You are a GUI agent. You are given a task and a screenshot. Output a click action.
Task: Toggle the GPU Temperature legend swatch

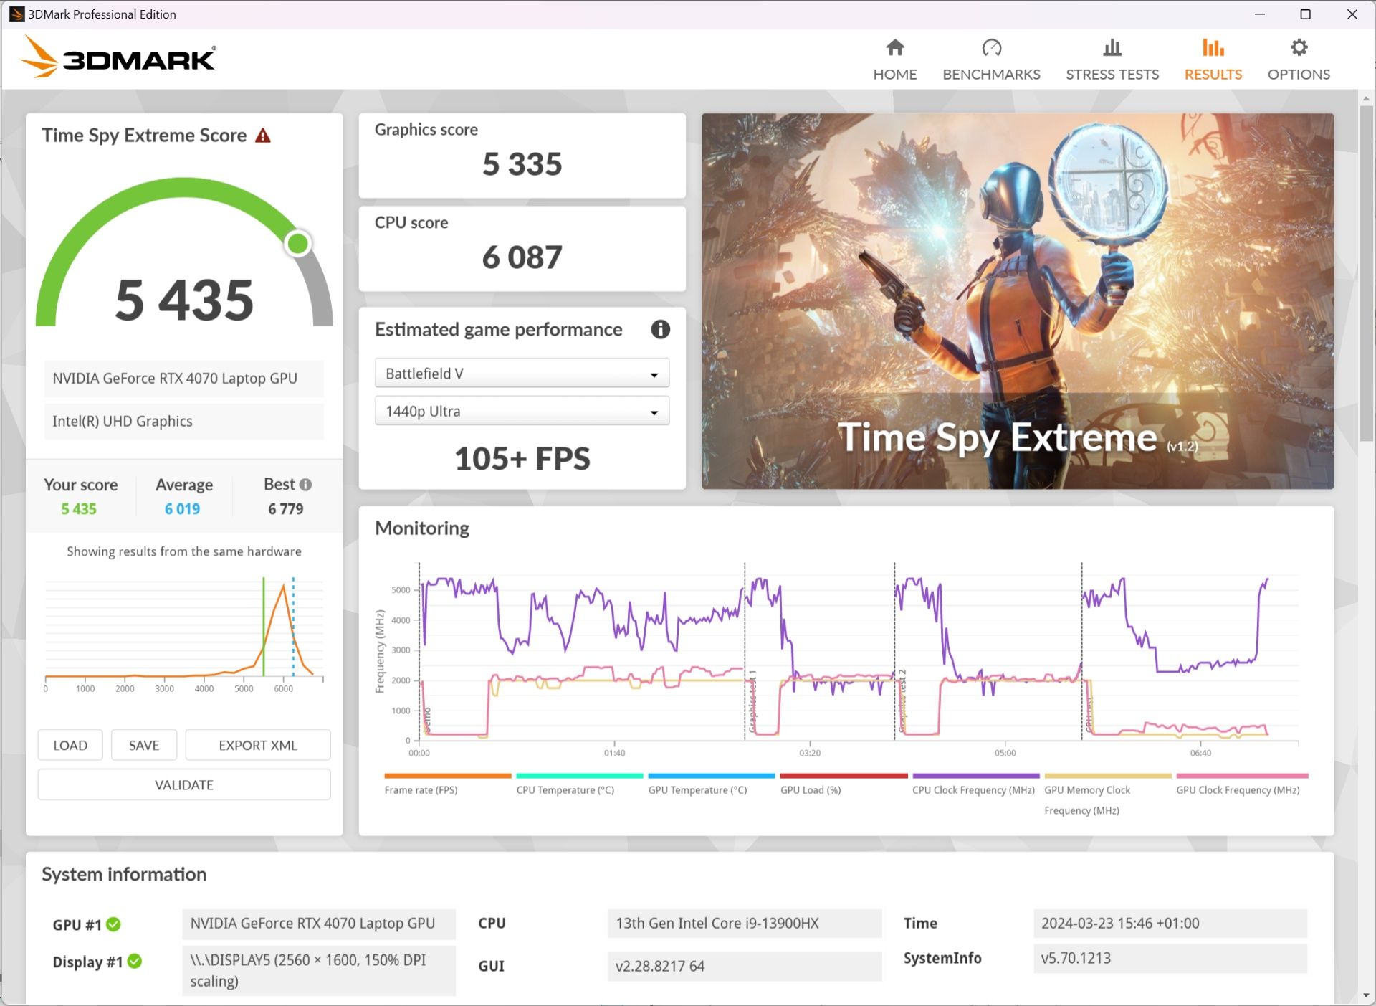coord(712,776)
